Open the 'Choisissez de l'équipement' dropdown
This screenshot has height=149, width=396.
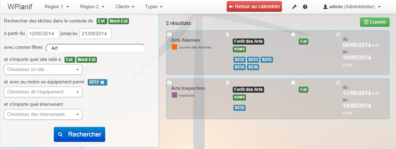(43, 92)
